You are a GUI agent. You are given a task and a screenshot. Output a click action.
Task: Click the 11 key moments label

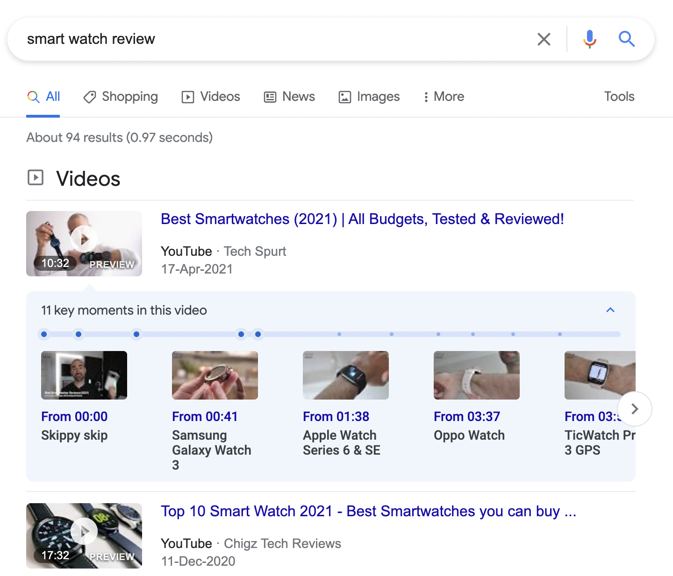click(x=124, y=310)
